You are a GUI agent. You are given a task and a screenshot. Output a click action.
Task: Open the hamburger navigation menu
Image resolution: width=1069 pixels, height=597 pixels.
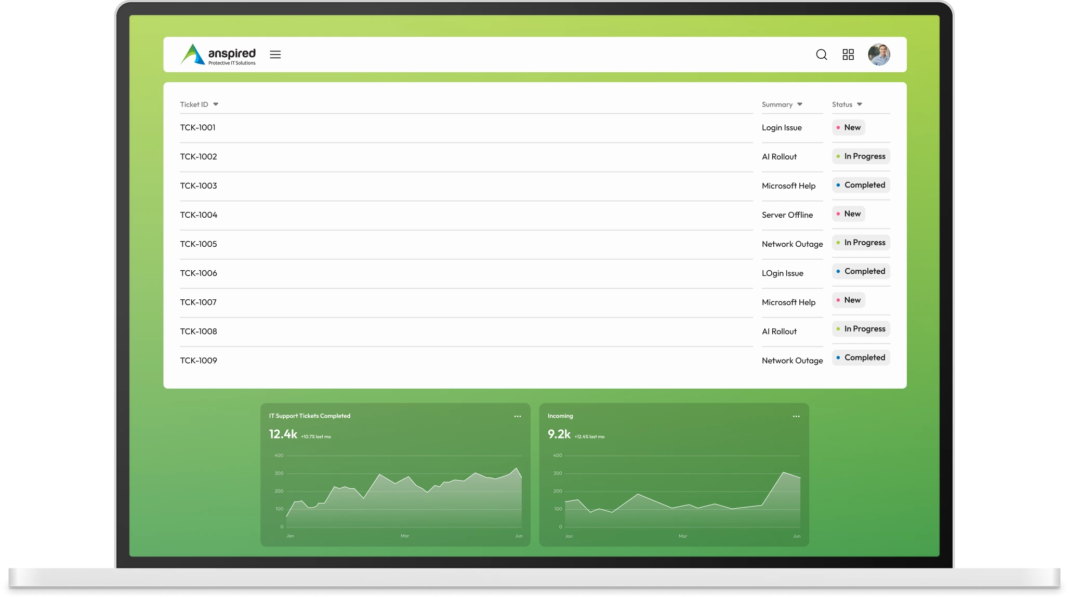[275, 55]
